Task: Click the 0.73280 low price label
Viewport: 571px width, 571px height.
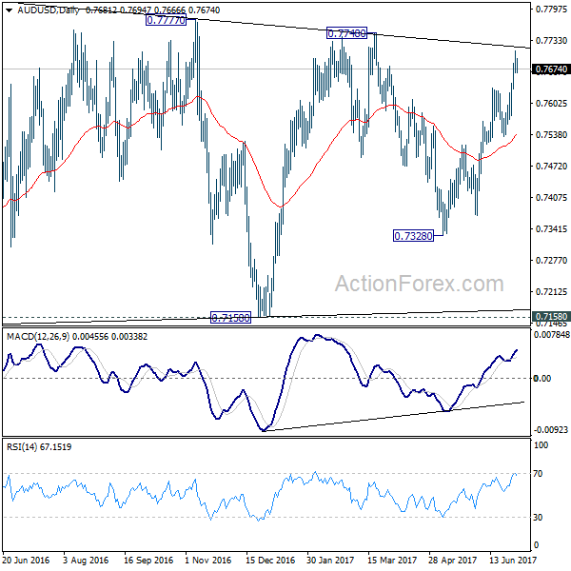Action: click(413, 236)
